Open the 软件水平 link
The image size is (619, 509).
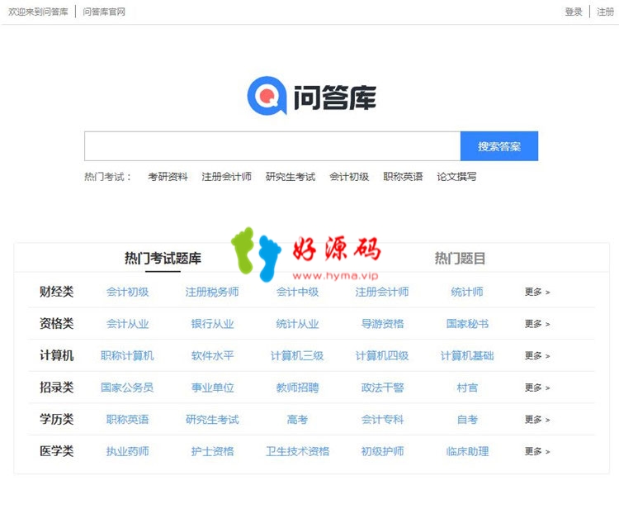click(212, 355)
